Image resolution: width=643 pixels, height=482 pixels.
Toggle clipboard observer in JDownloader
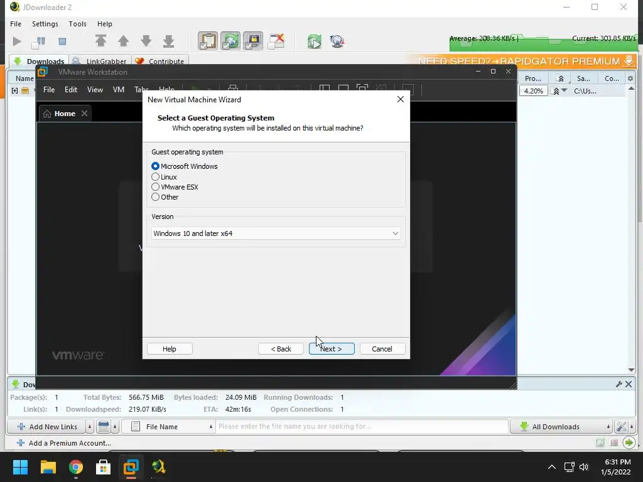[208, 41]
